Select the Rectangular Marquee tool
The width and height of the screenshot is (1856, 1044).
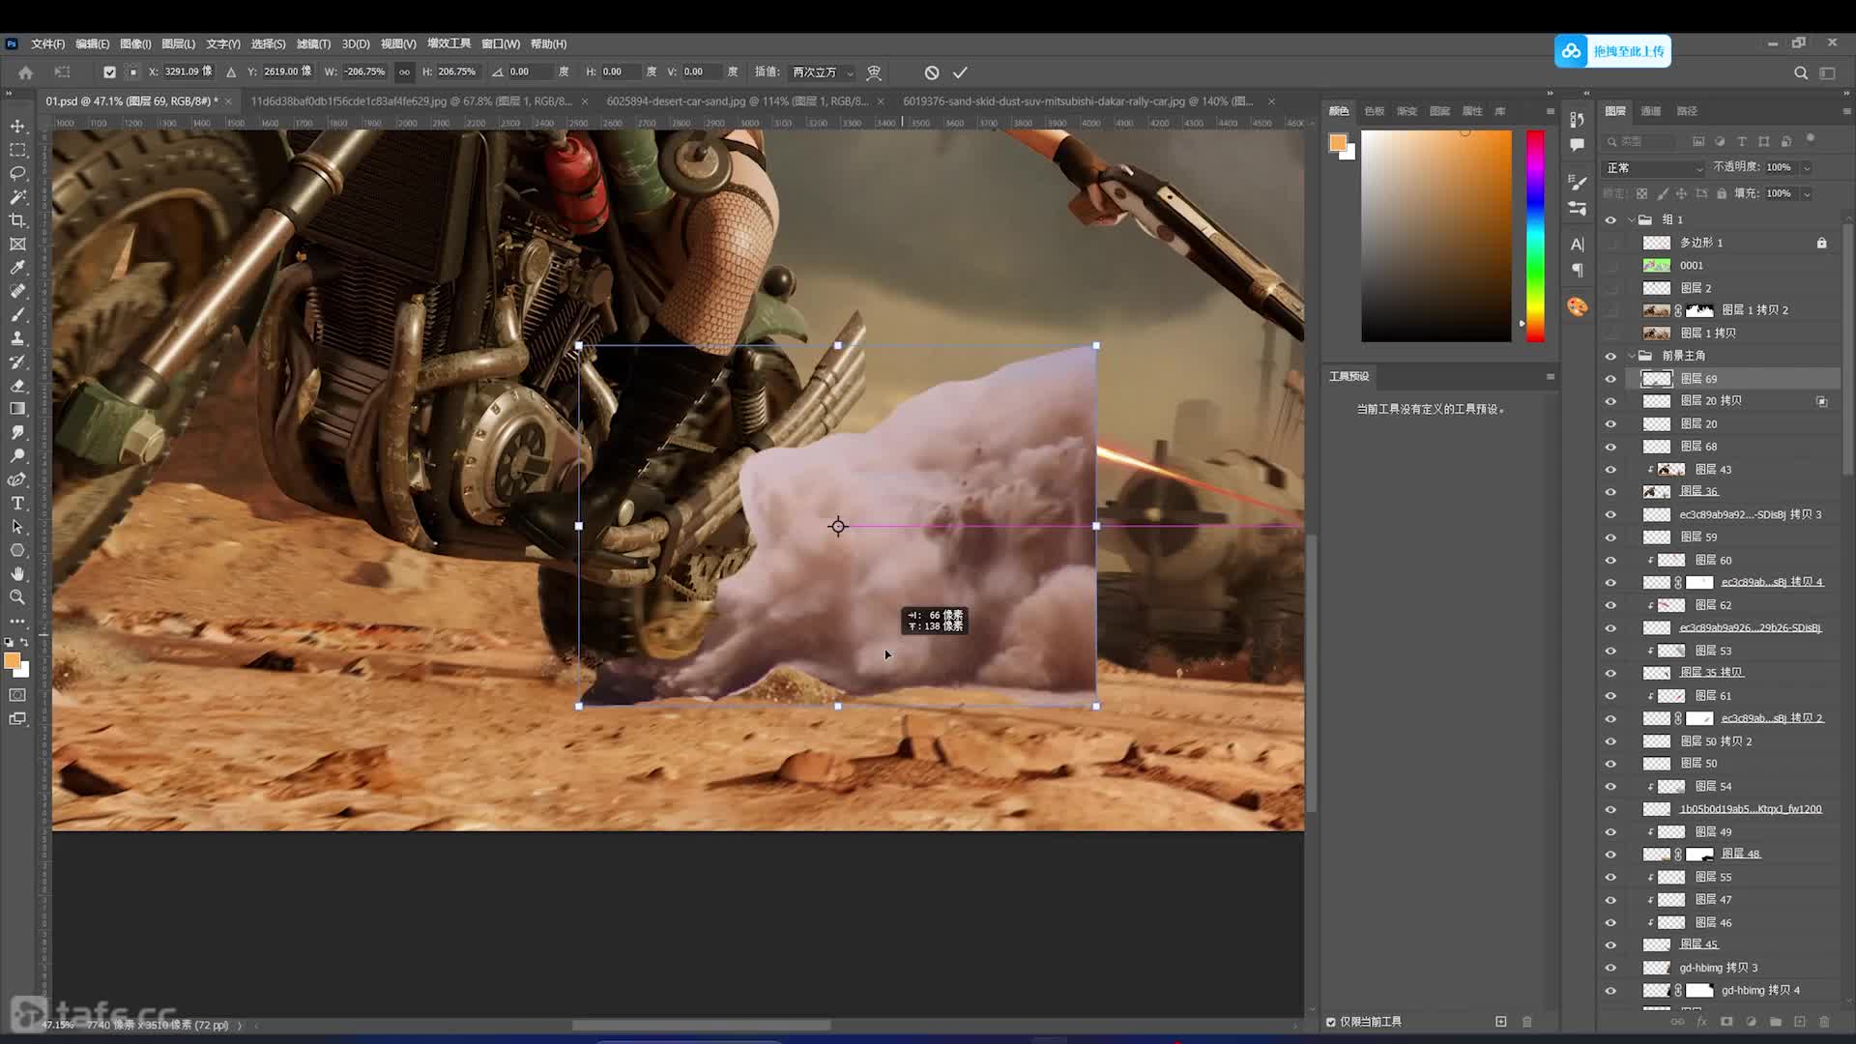[x=17, y=151]
